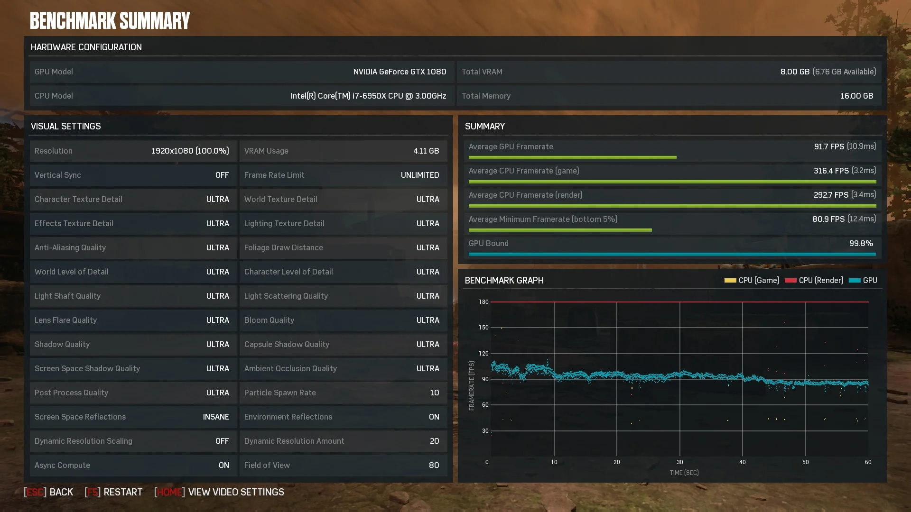911x512 pixels.
Task: Click the Foliage Draw Distance row
Action: [343, 248]
